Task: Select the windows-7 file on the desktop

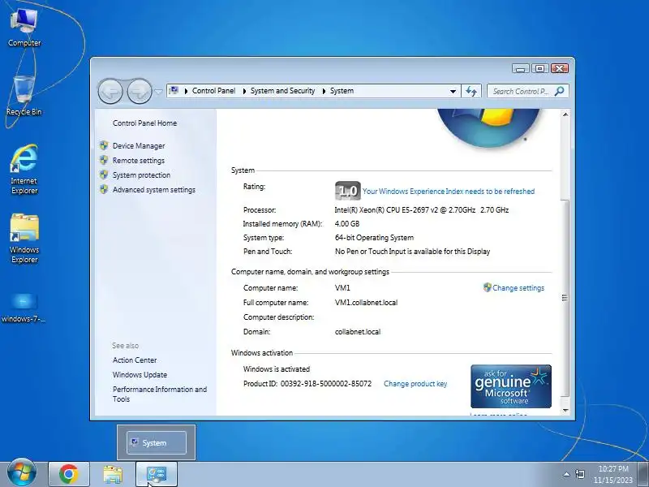Action: [24, 308]
